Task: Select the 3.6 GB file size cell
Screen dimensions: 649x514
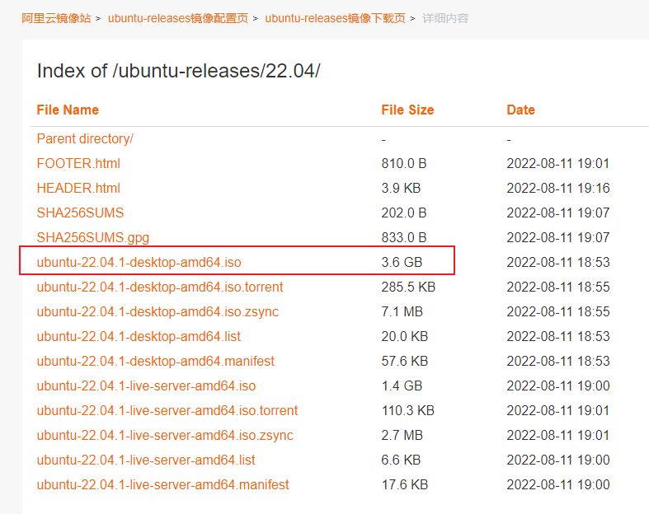Action: pos(402,262)
